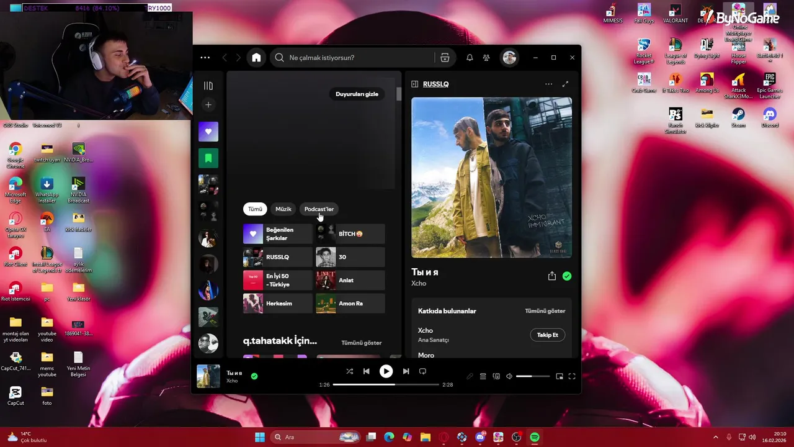Screen dimensions: 794x447
Task: Toggle saved checkmark in Now Playing panel
Action: click(x=567, y=276)
